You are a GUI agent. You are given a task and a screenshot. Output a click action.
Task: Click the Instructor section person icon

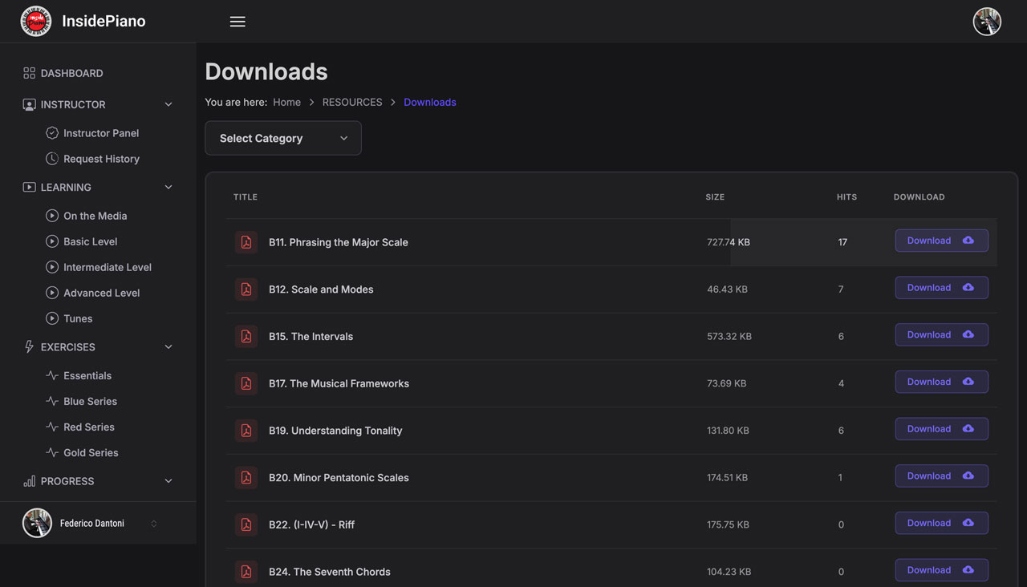29,104
